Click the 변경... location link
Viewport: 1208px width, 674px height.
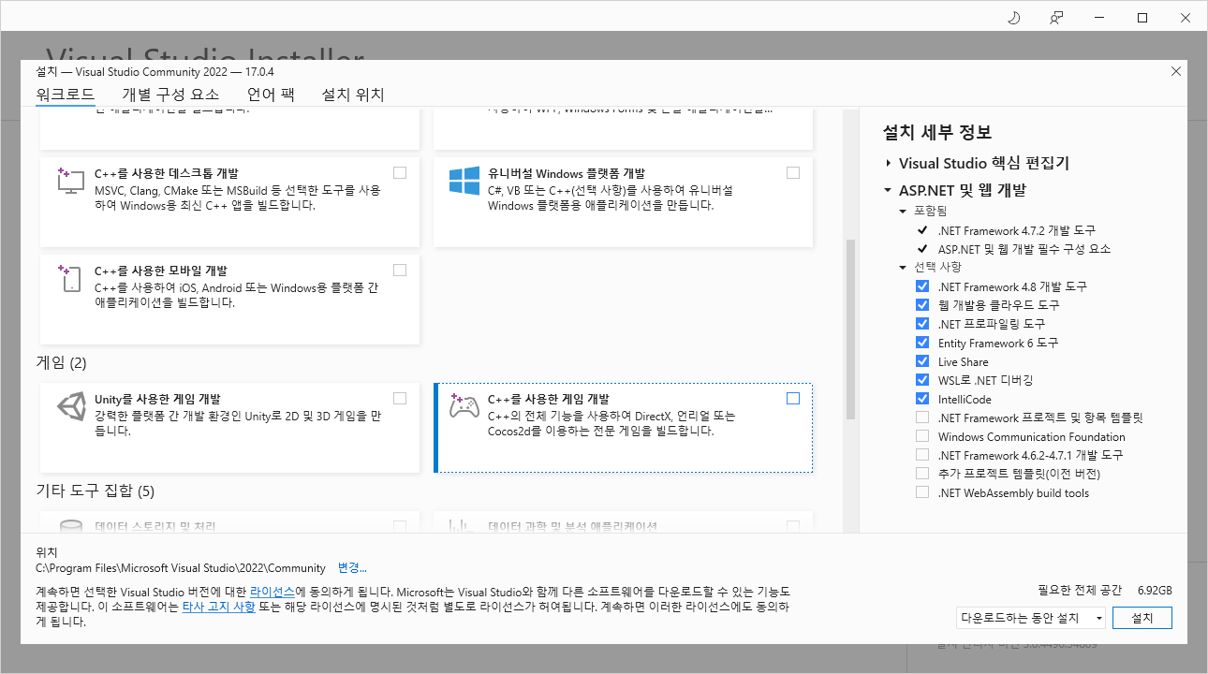coord(352,568)
